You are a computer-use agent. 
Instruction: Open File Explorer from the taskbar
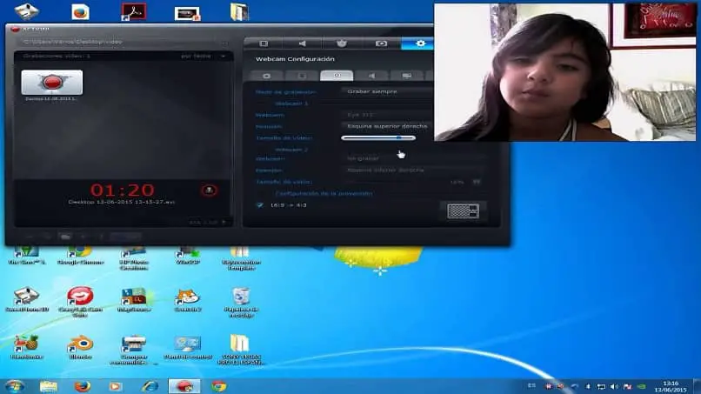49,386
